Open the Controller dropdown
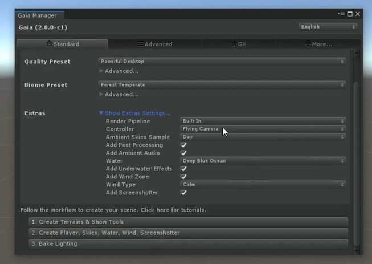Screen dimensions: 372x264 (263, 129)
